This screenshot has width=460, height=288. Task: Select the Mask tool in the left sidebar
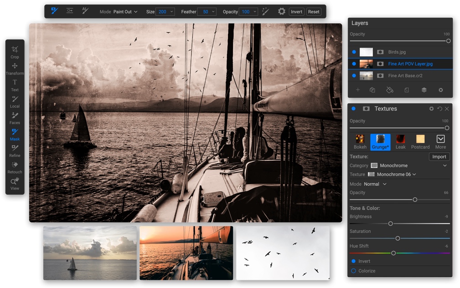(x=15, y=134)
